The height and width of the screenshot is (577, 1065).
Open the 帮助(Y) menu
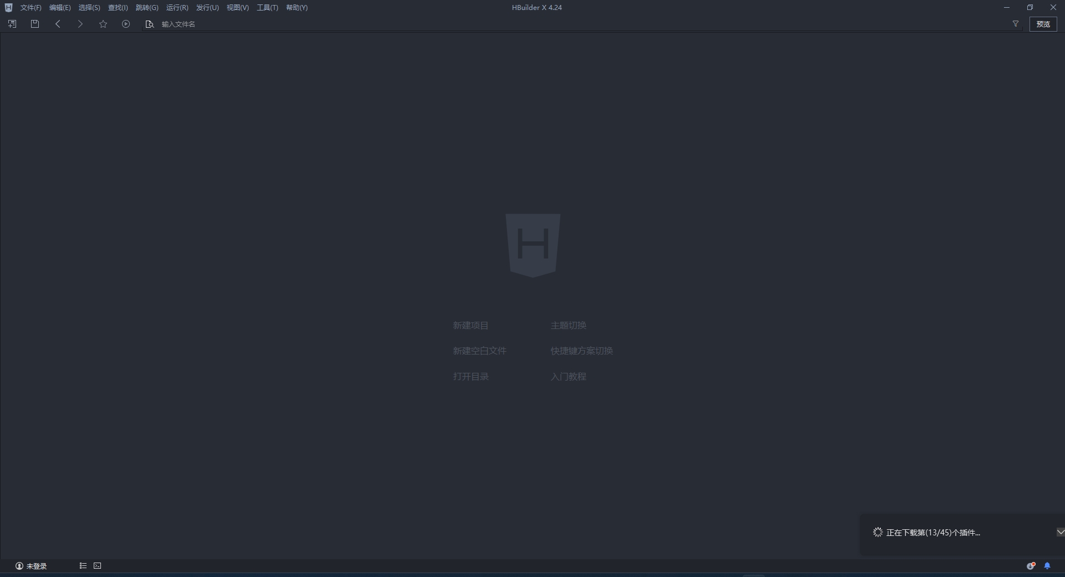pos(297,8)
